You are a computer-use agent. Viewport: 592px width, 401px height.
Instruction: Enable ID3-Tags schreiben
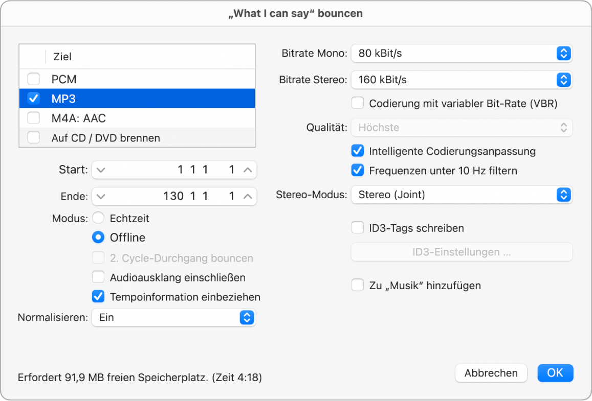(357, 228)
